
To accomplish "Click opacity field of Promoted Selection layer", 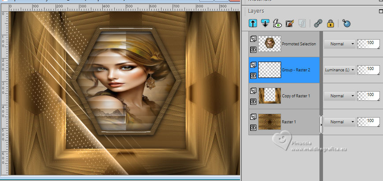I will 368,44.
